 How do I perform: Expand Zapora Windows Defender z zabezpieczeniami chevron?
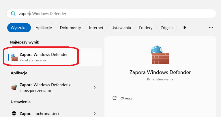(95, 87)
